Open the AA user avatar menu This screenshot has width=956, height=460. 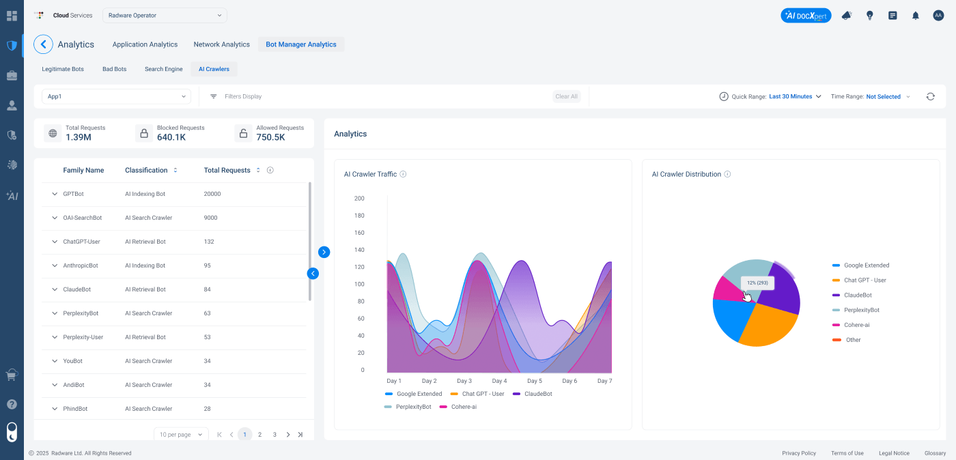point(938,15)
